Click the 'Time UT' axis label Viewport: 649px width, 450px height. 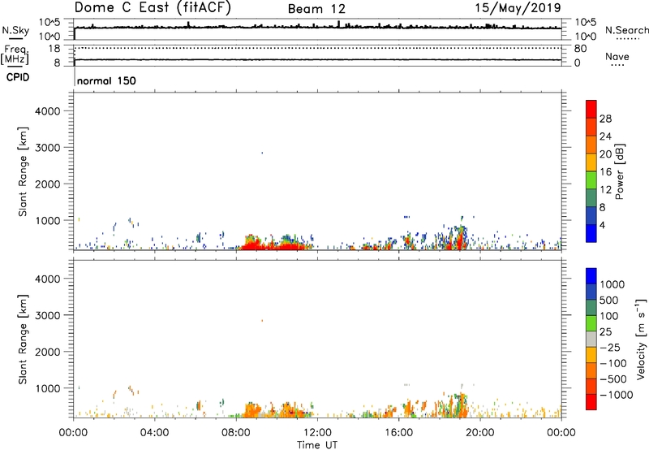tap(317, 445)
